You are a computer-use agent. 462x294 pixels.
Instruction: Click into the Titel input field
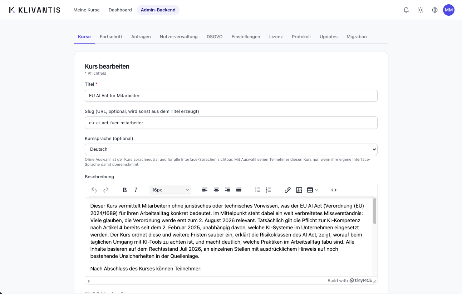pyautogui.click(x=231, y=96)
